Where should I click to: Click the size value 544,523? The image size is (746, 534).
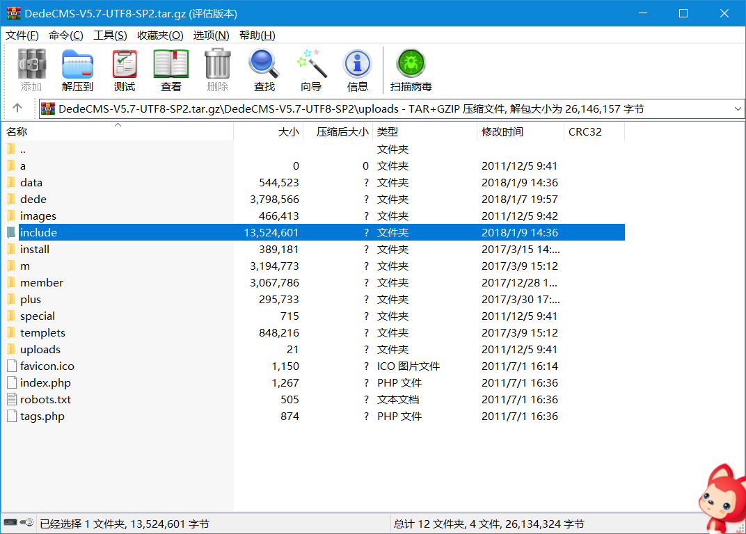coord(279,183)
